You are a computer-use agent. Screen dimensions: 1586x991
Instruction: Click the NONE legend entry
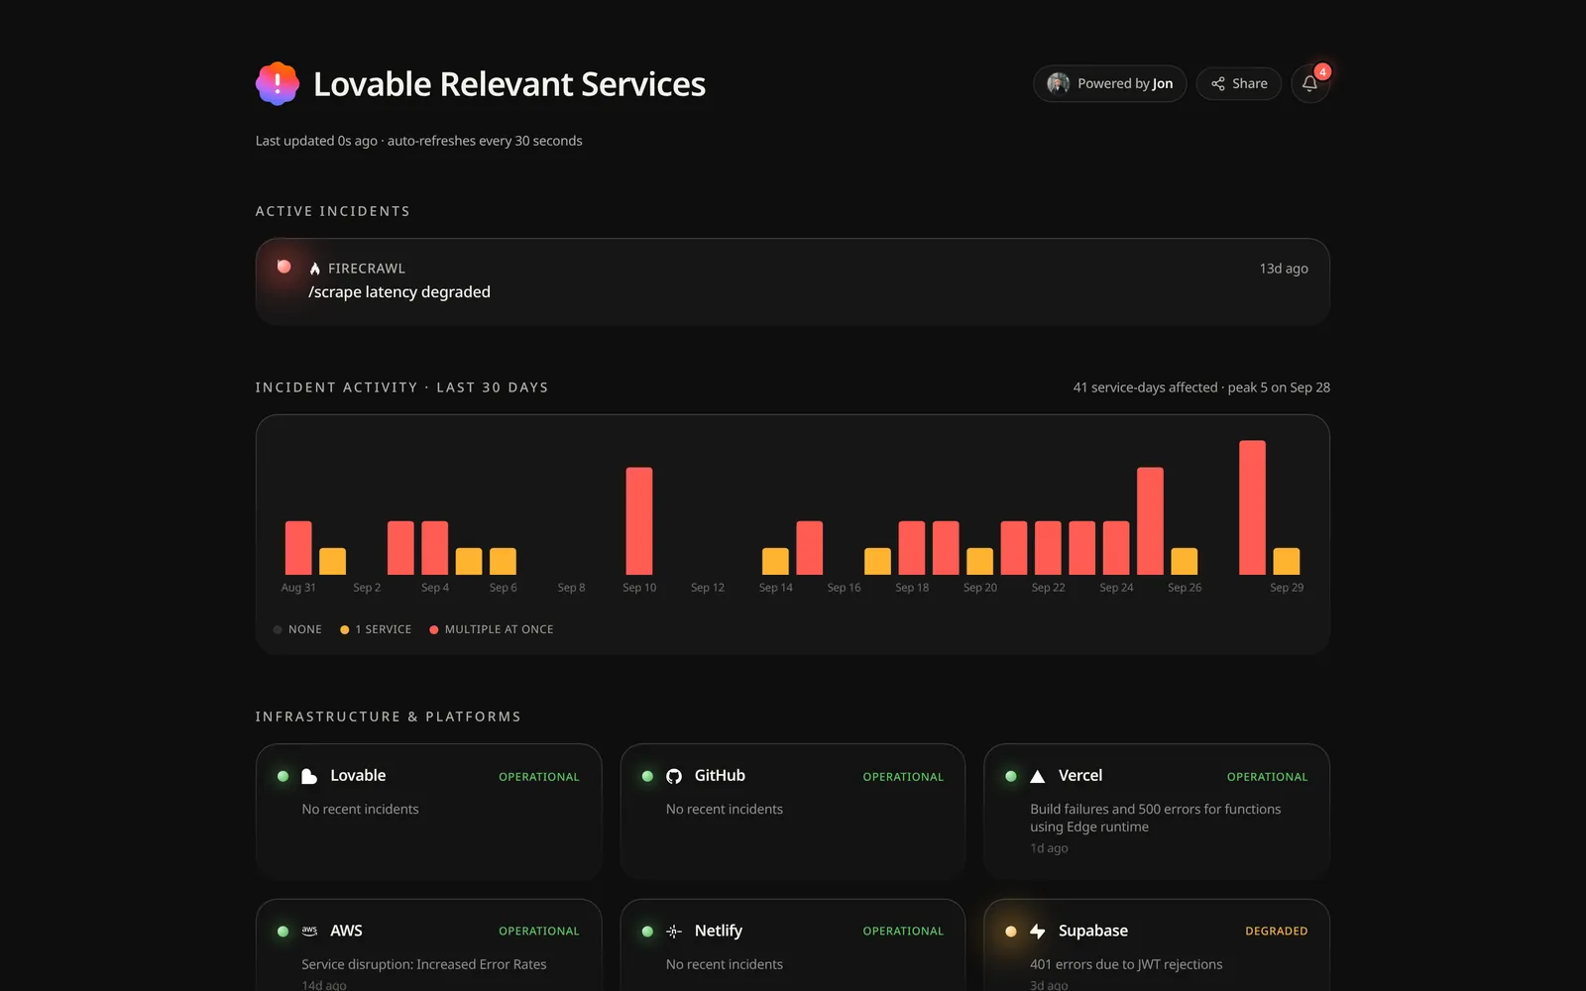[297, 629]
